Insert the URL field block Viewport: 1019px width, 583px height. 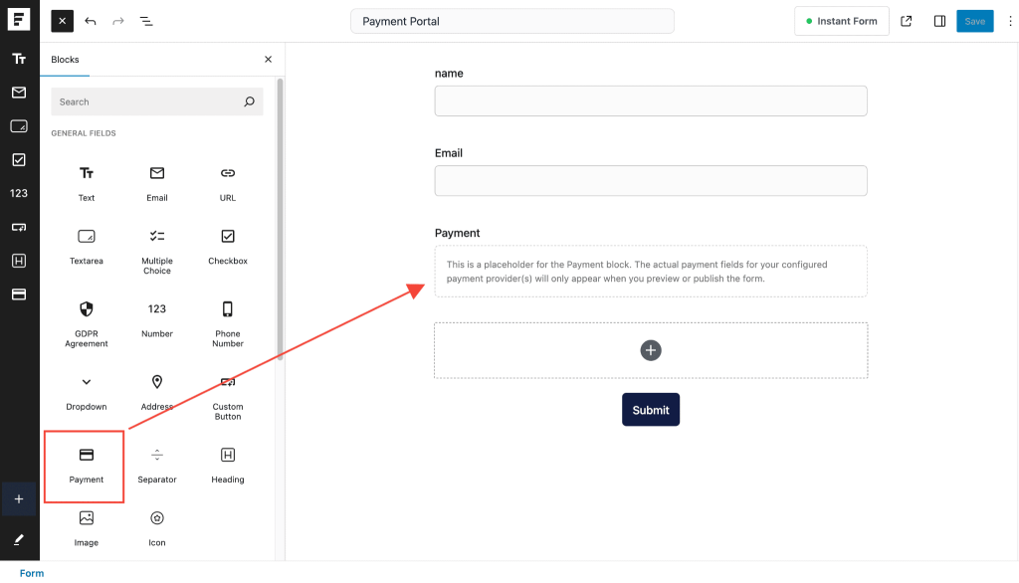pyautogui.click(x=227, y=180)
